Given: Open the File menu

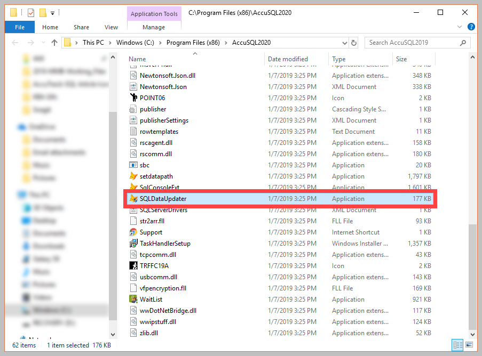Looking at the screenshot, I should [20, 27].
